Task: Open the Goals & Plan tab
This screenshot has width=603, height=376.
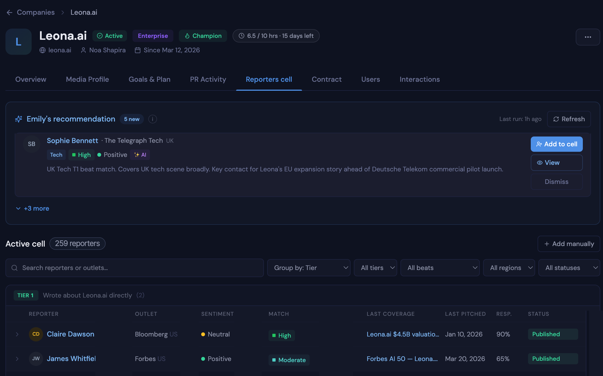Action: click(x=149, y=79)
